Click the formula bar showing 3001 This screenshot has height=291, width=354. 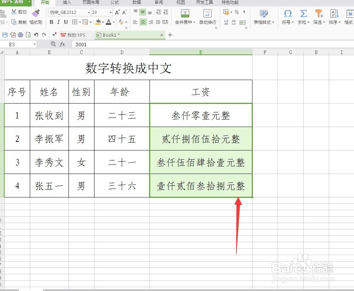click(x=107, y=44)
